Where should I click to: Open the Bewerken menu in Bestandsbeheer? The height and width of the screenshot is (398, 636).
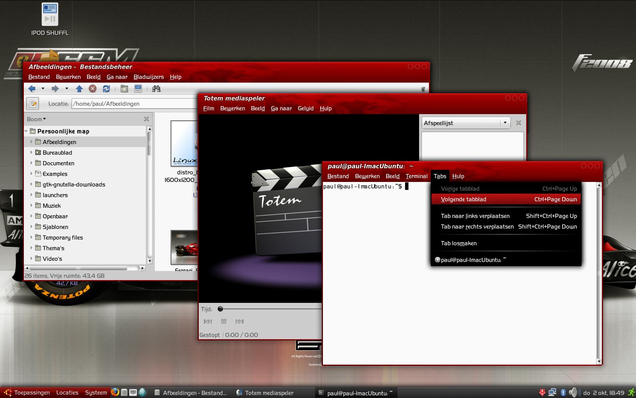coord(68,77)
